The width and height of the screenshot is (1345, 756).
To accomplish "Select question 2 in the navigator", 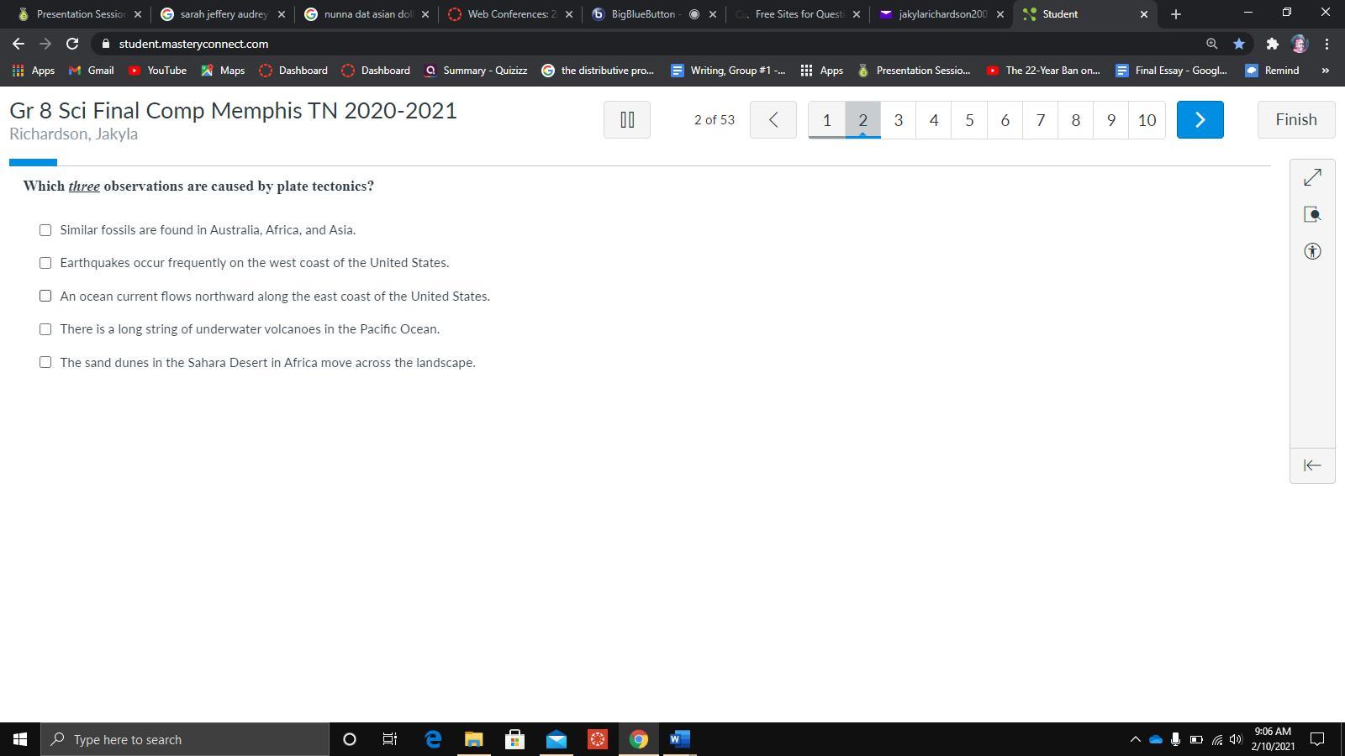I will [x=862, y=119].
